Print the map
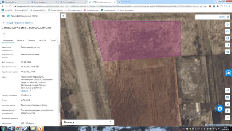 point(228,52)
